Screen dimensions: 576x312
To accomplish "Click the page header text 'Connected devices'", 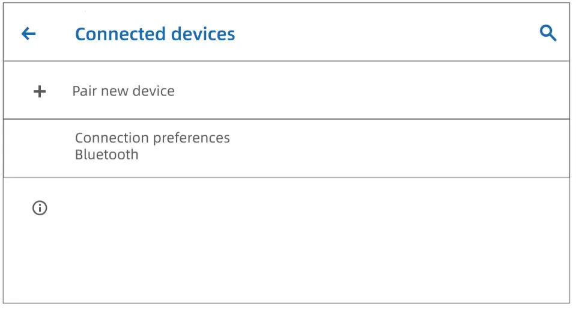I will (155, 34).
